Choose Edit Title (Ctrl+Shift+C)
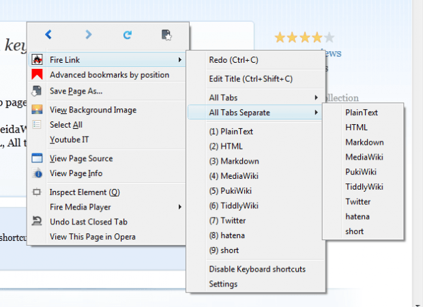The image size is (423, 307). pyautogui.click(x=255, y=78)
